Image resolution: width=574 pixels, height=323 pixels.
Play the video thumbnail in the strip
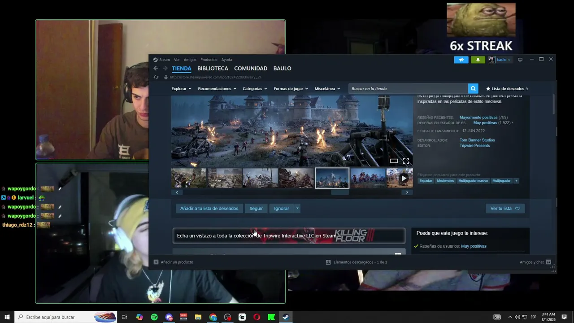coord(400,178)
